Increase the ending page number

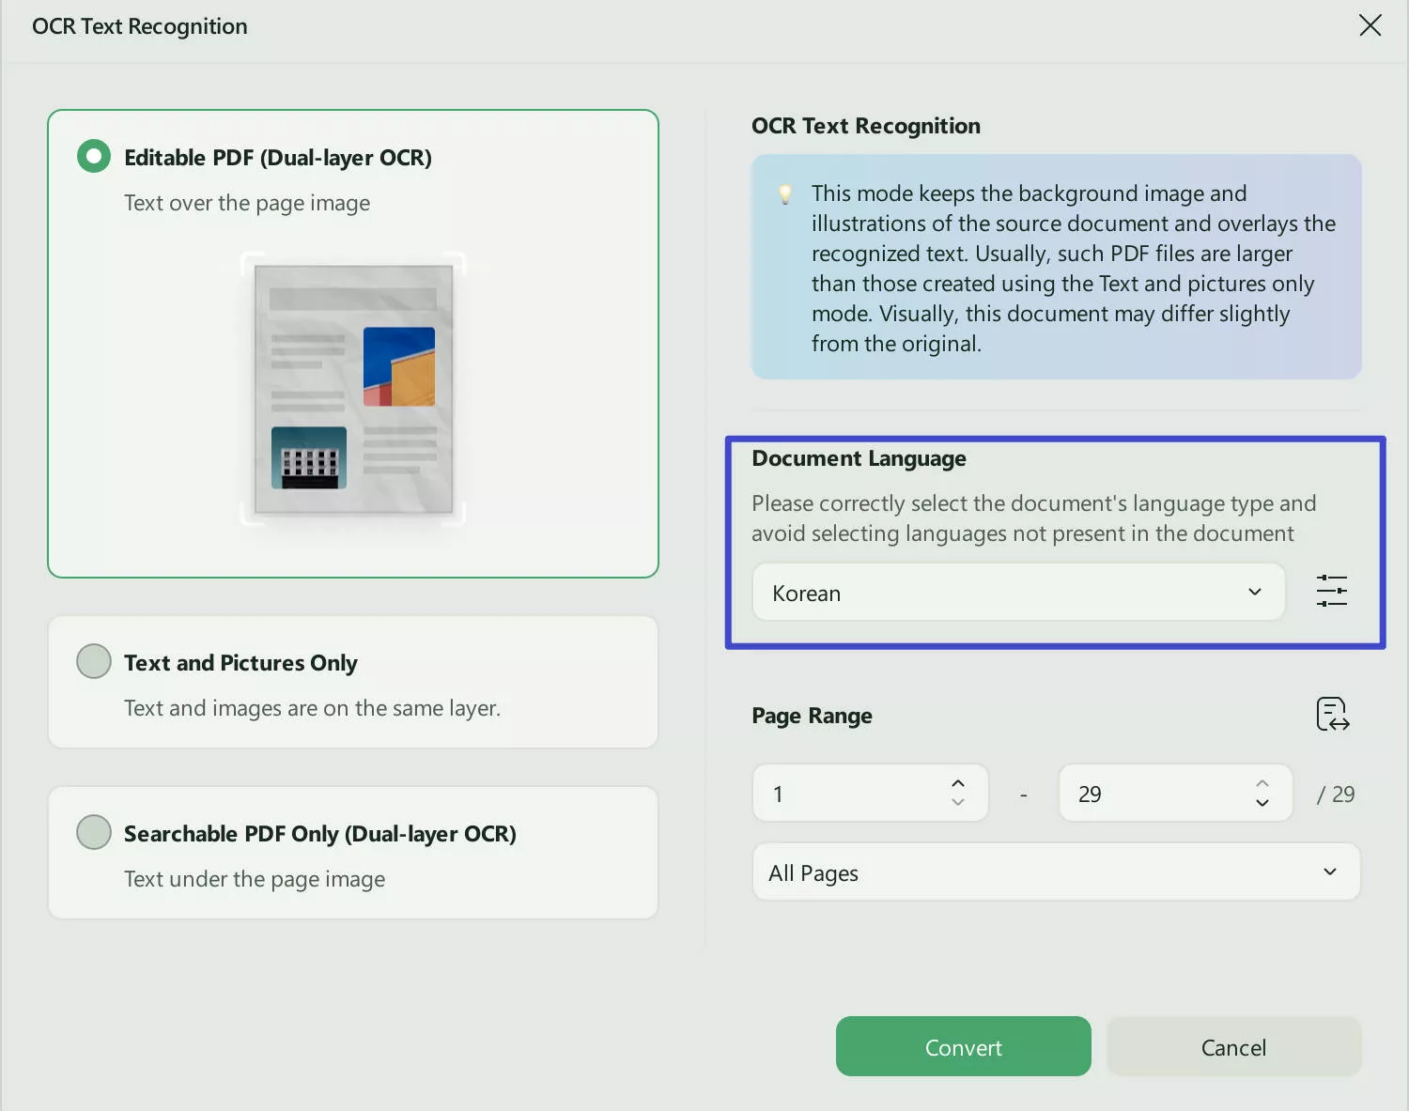1262,781
